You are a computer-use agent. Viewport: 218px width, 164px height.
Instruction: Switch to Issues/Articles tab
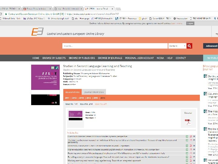pos(72,92)
